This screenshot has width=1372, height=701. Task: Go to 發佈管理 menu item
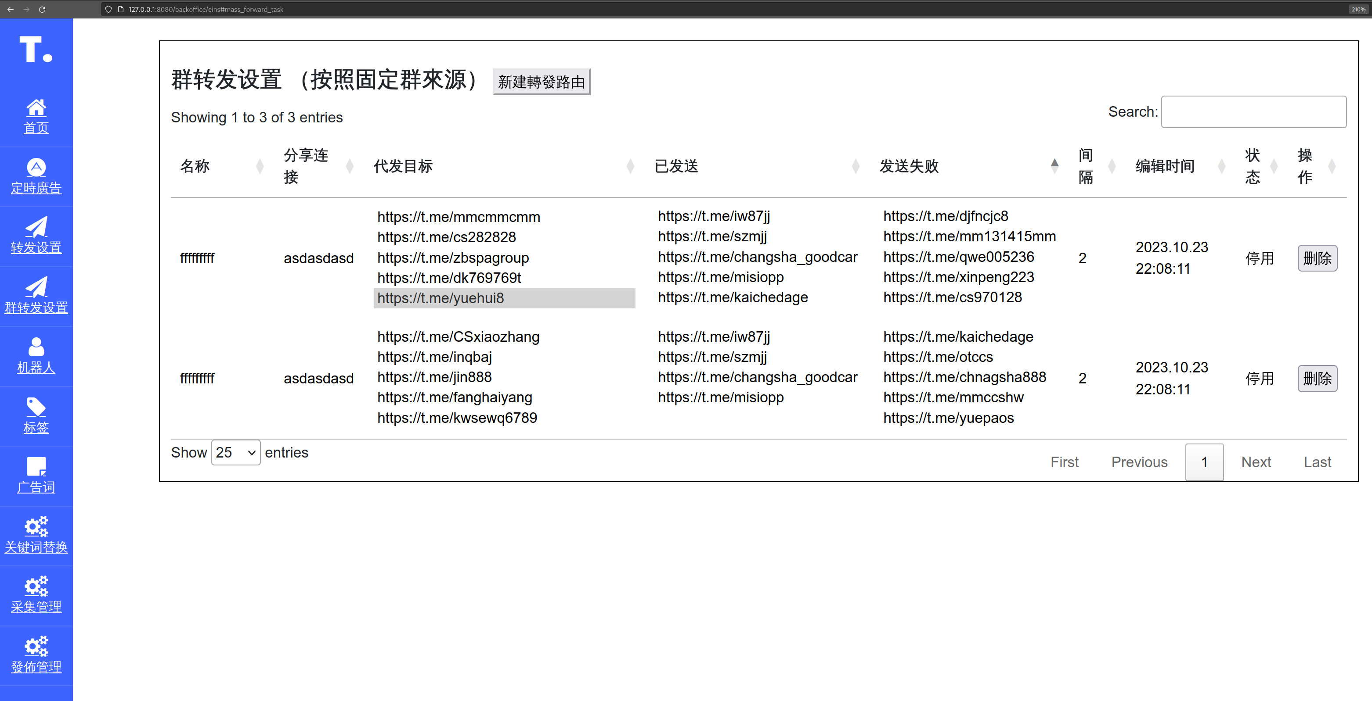click(x=36, y=666)
